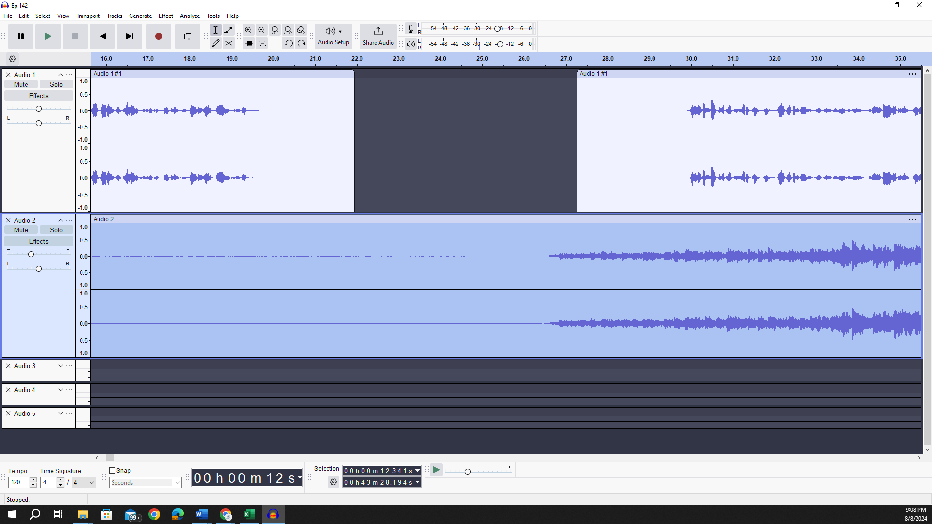Open the Analyze menu
This screenshot has width=932, height=524.
pos(190,16)
